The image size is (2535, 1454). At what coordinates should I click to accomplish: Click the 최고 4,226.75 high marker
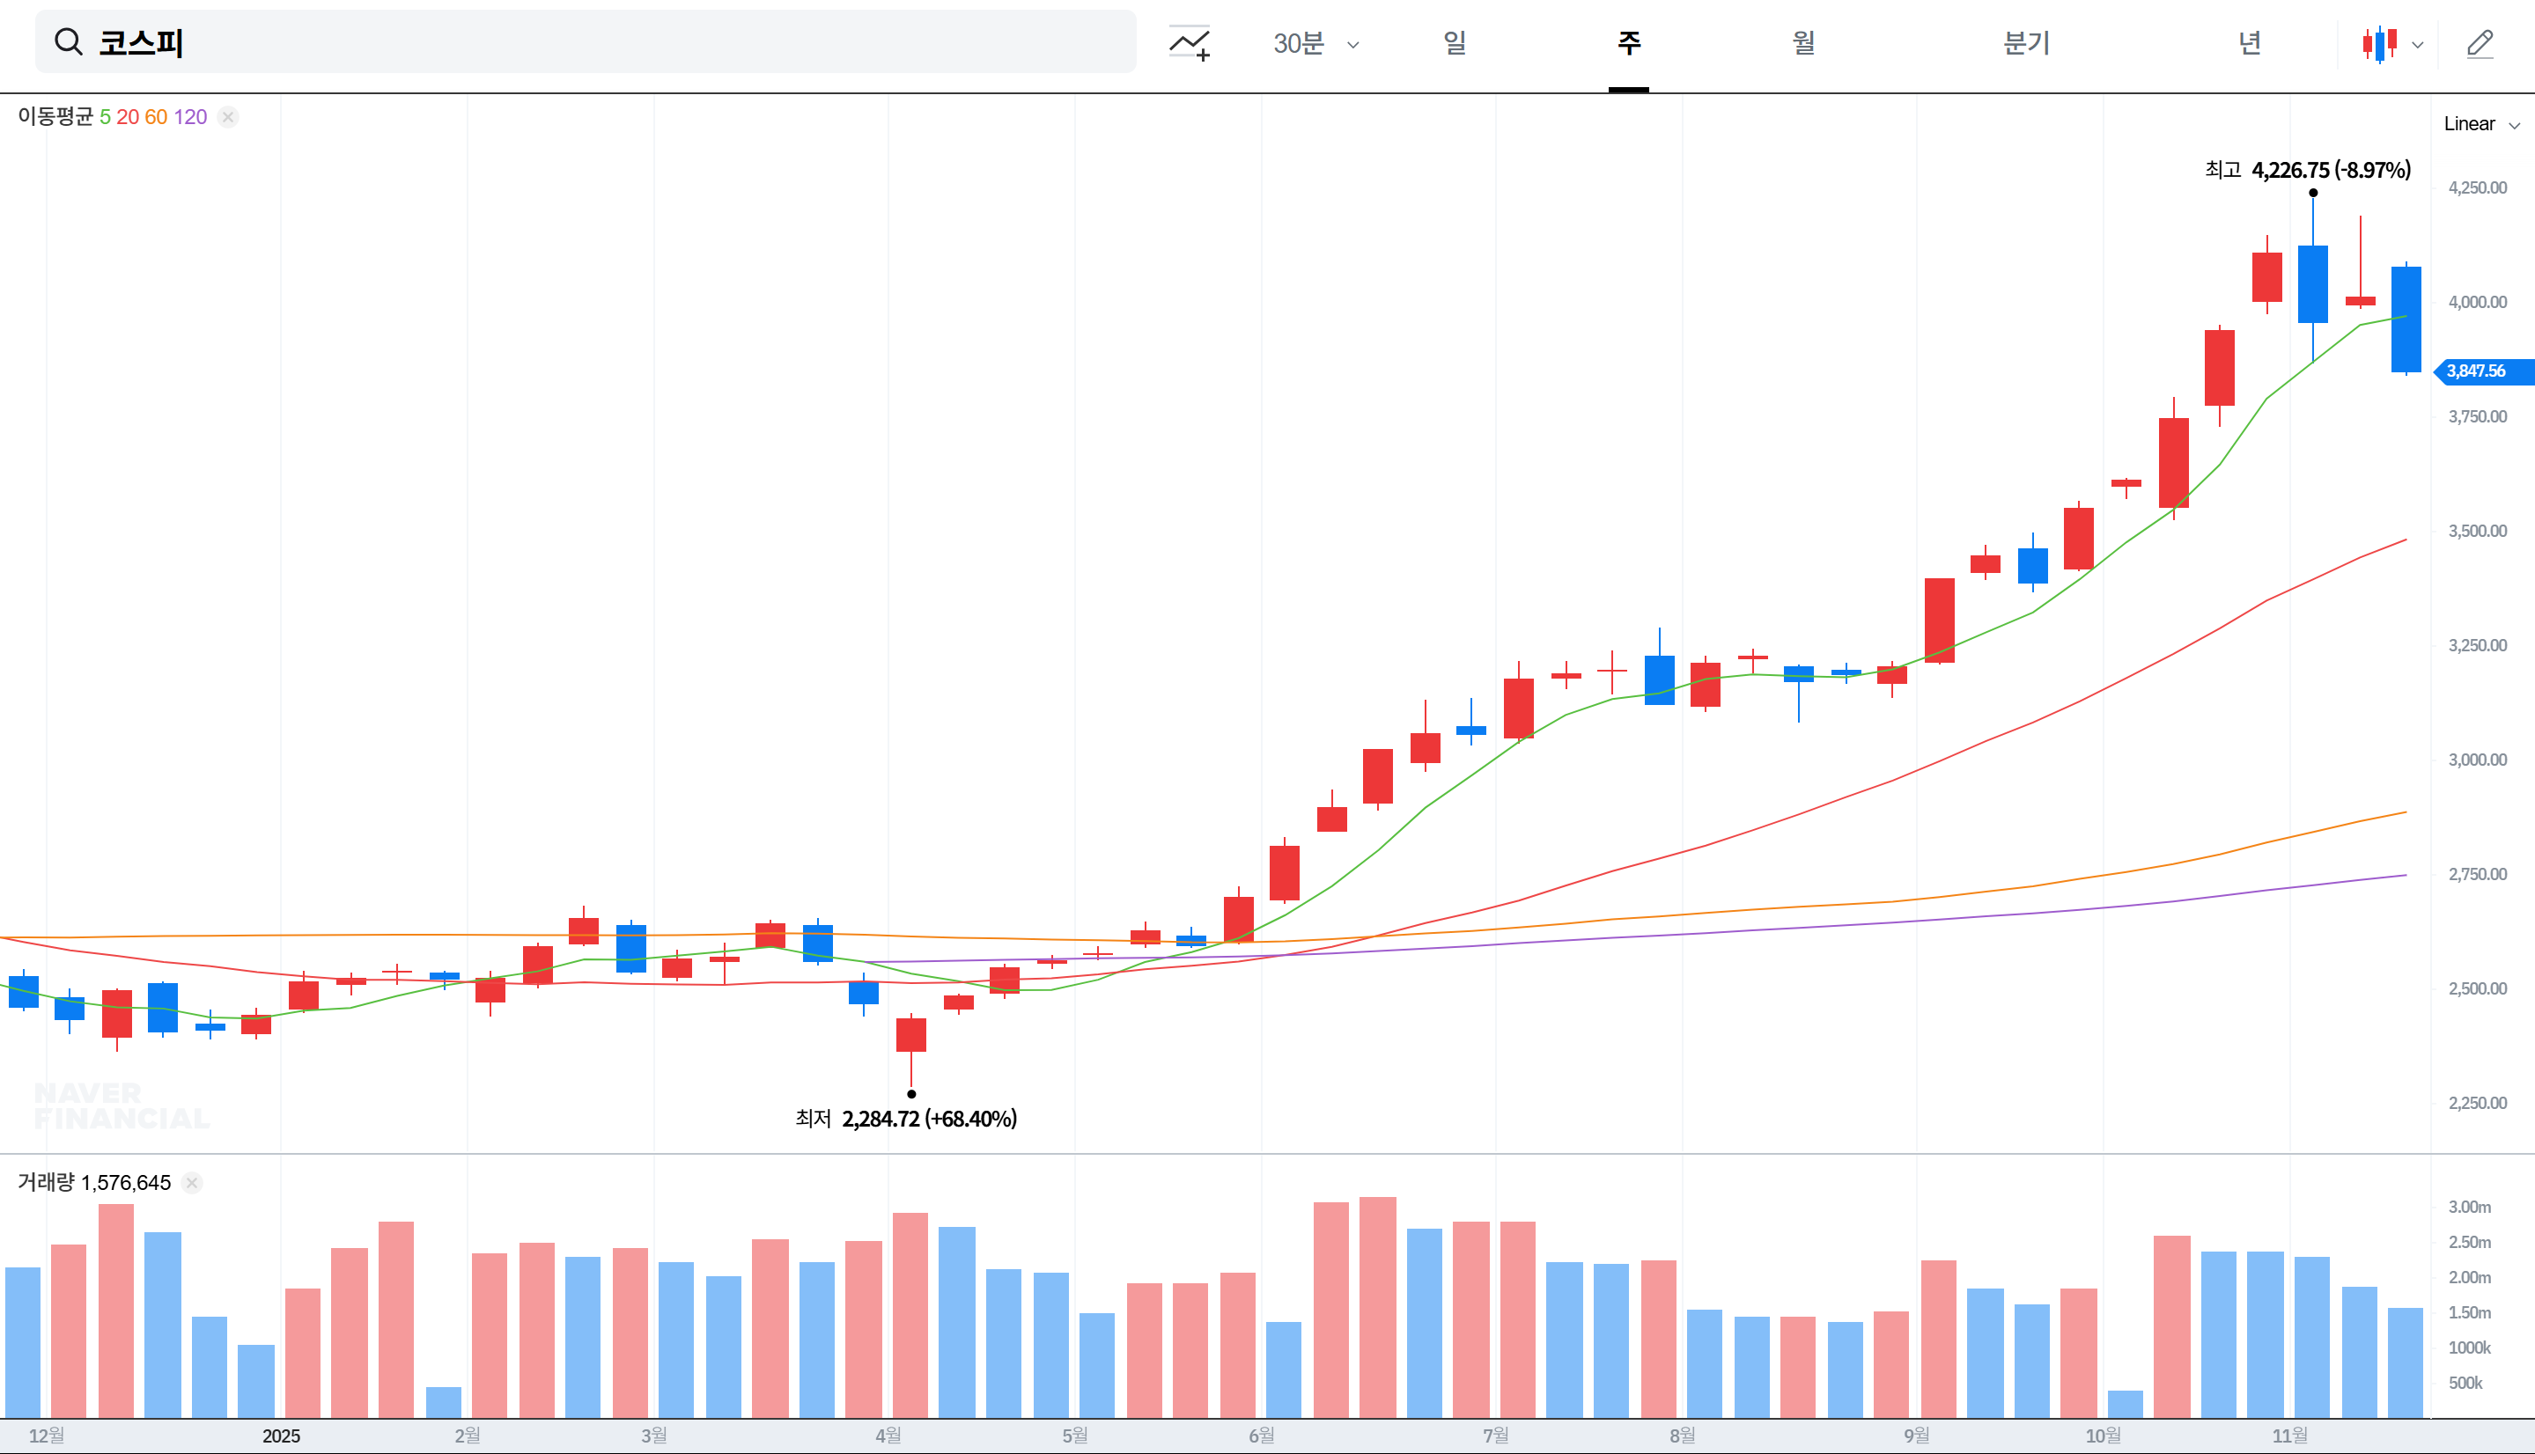pos(2307,170)
